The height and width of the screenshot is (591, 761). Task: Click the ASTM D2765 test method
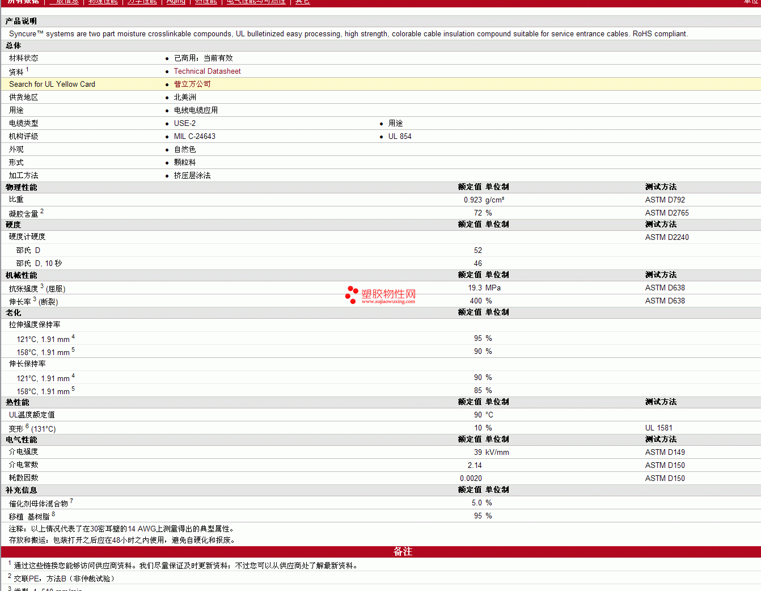(x=667, y=213)
